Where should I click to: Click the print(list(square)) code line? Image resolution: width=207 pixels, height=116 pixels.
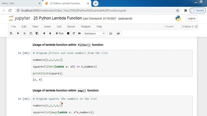[48, 73]
